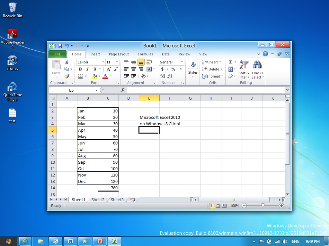
Task: Click the Percent Style icon
Action: pos(173,69)
